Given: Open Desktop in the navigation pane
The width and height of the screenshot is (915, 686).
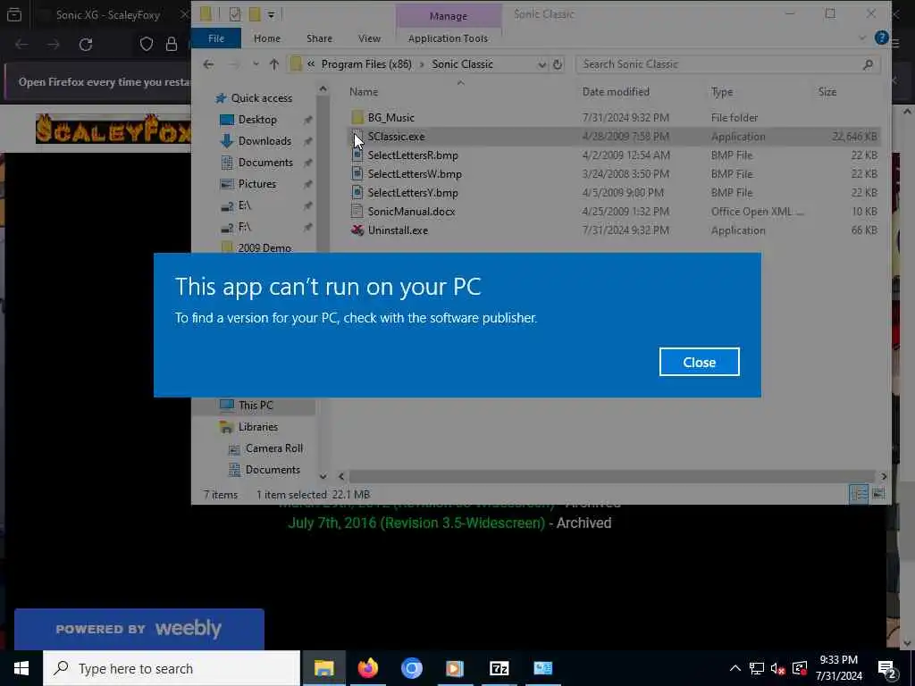Looking at the screenshot, I should click(257, 120).
